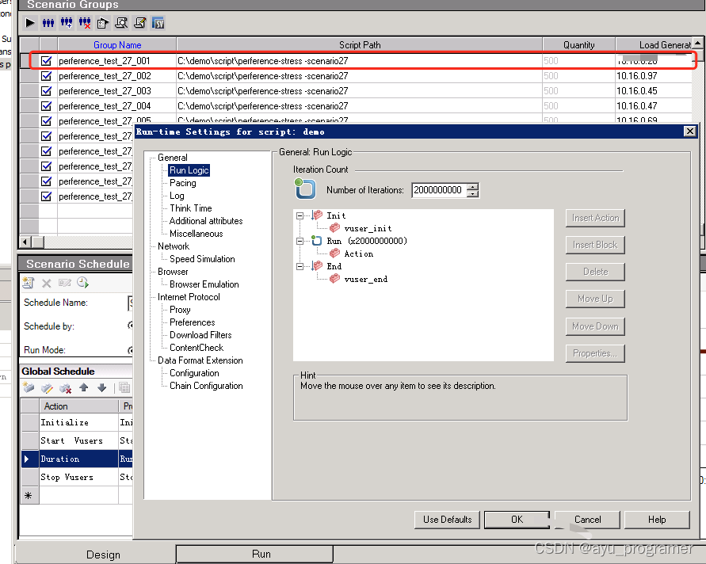Viewport: 706px width, 564px height.
Task: Collapse the Run node in run logic
Action: (x=300, y=241)
